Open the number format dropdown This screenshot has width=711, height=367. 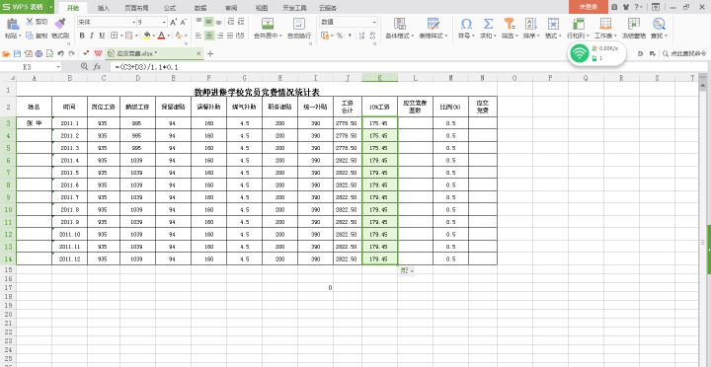374,23
